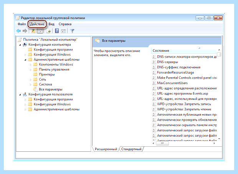Expand Конфигурация Windows under computer configuration
Image resolution: width=238 pixels, height=174 pixels.
(x=25, y=55)
